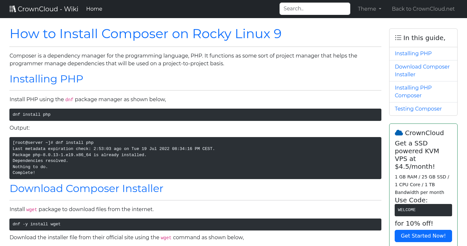Image resolution: width=467 pixels, height=246 pixels.
Task: Click inside the Search field
Action: (x=314, y=8)
